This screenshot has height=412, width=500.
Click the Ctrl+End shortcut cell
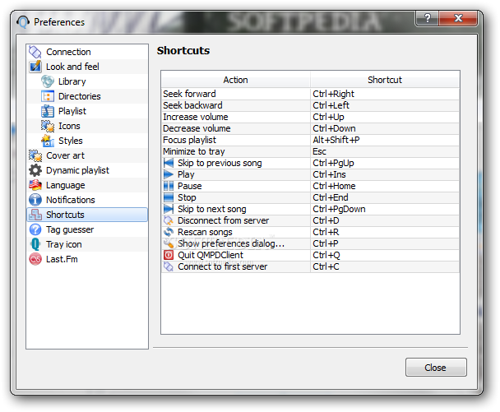coord(385,197)
